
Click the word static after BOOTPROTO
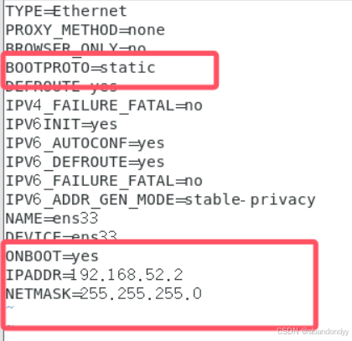click(127, 68)
